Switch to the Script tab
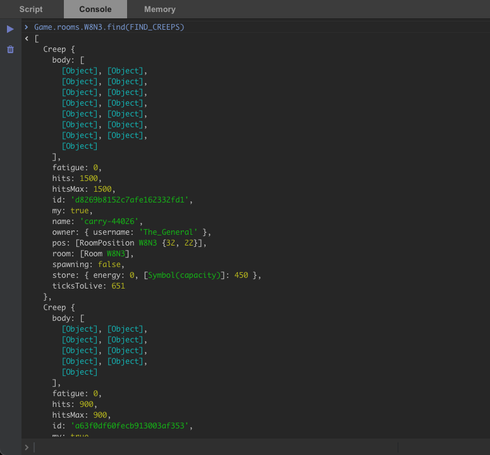Viewport: 490px width, 455px height. [30, 9]
